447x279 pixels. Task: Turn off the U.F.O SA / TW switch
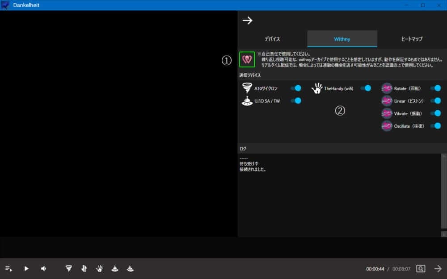296,101
